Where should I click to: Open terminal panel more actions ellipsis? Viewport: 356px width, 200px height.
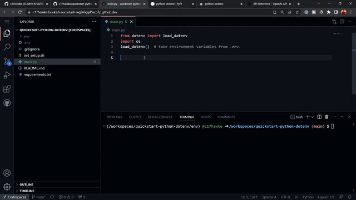pos(334,117)
